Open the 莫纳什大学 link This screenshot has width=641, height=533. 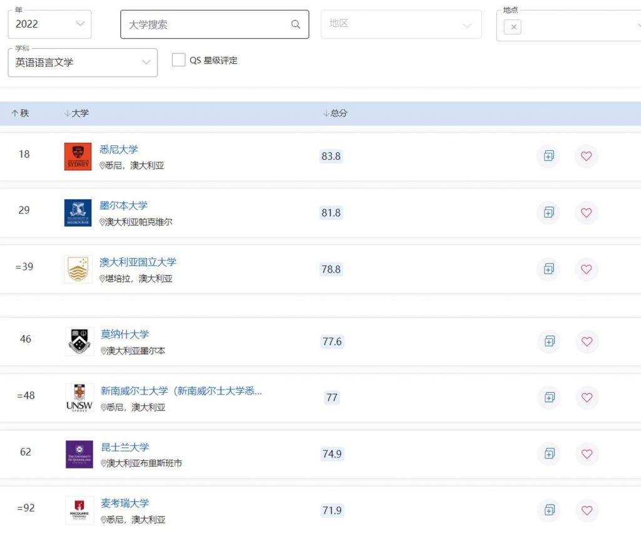point(125,334)
